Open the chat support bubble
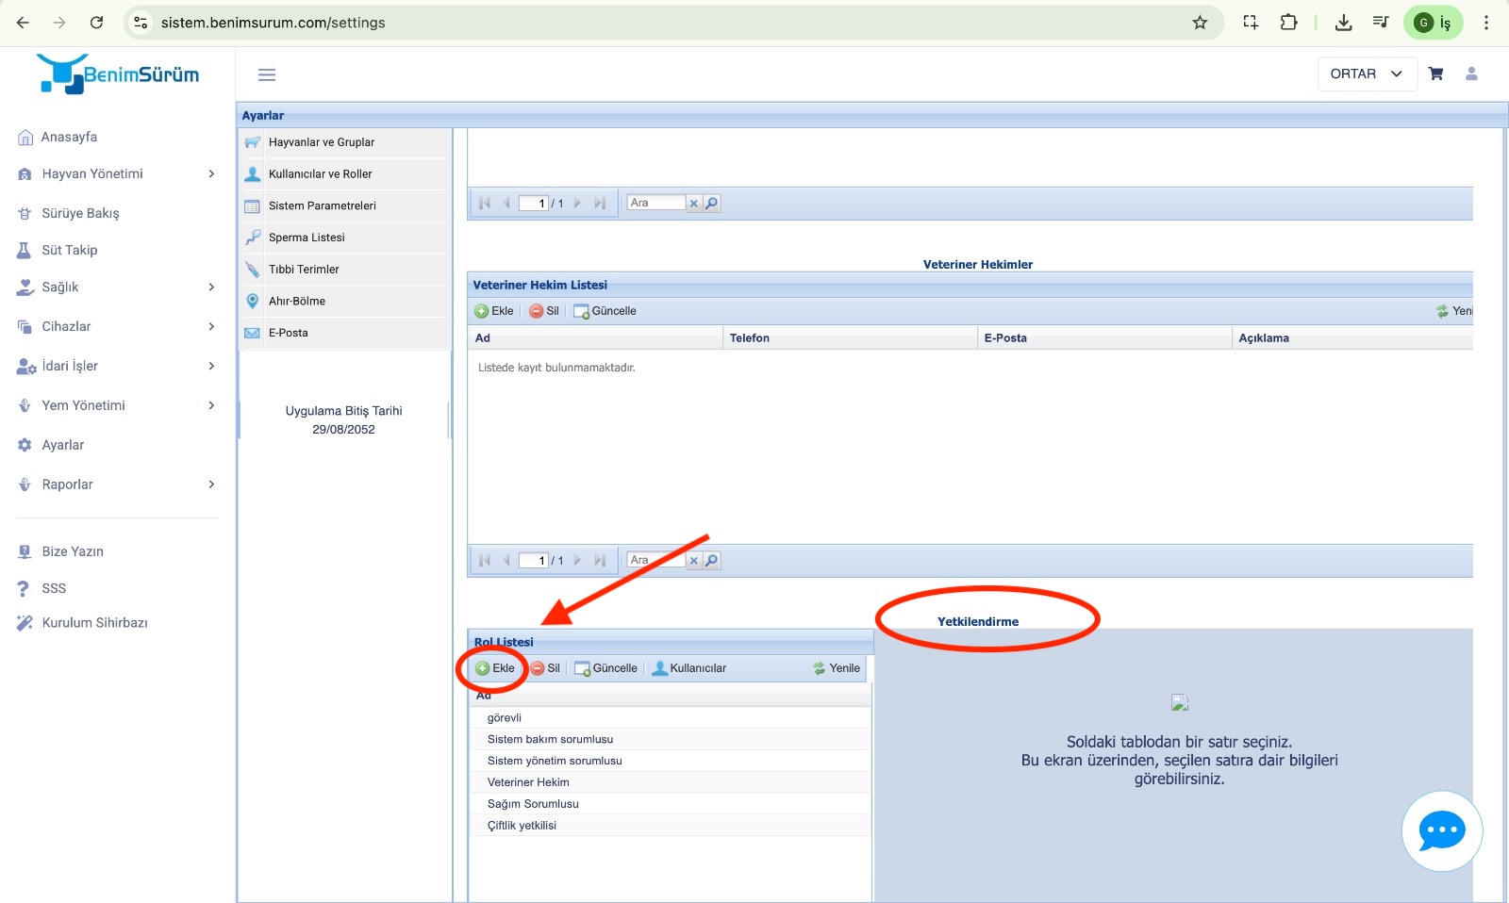 1441,831
